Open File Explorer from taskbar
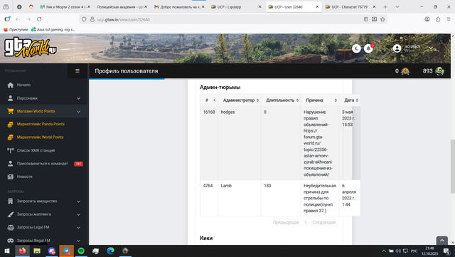This screenshot has width=455, height=257. point(37,251)
